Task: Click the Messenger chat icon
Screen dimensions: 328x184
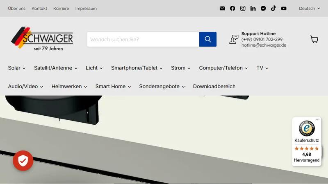Action: point(263,8)
